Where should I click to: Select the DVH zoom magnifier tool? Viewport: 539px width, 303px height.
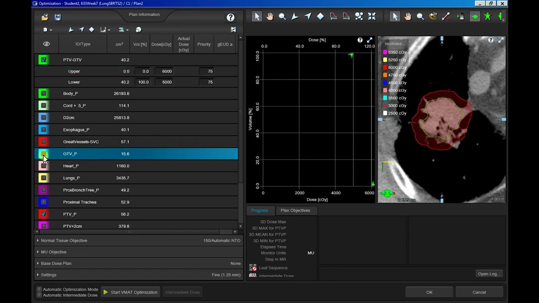click(x=282, y=16)
